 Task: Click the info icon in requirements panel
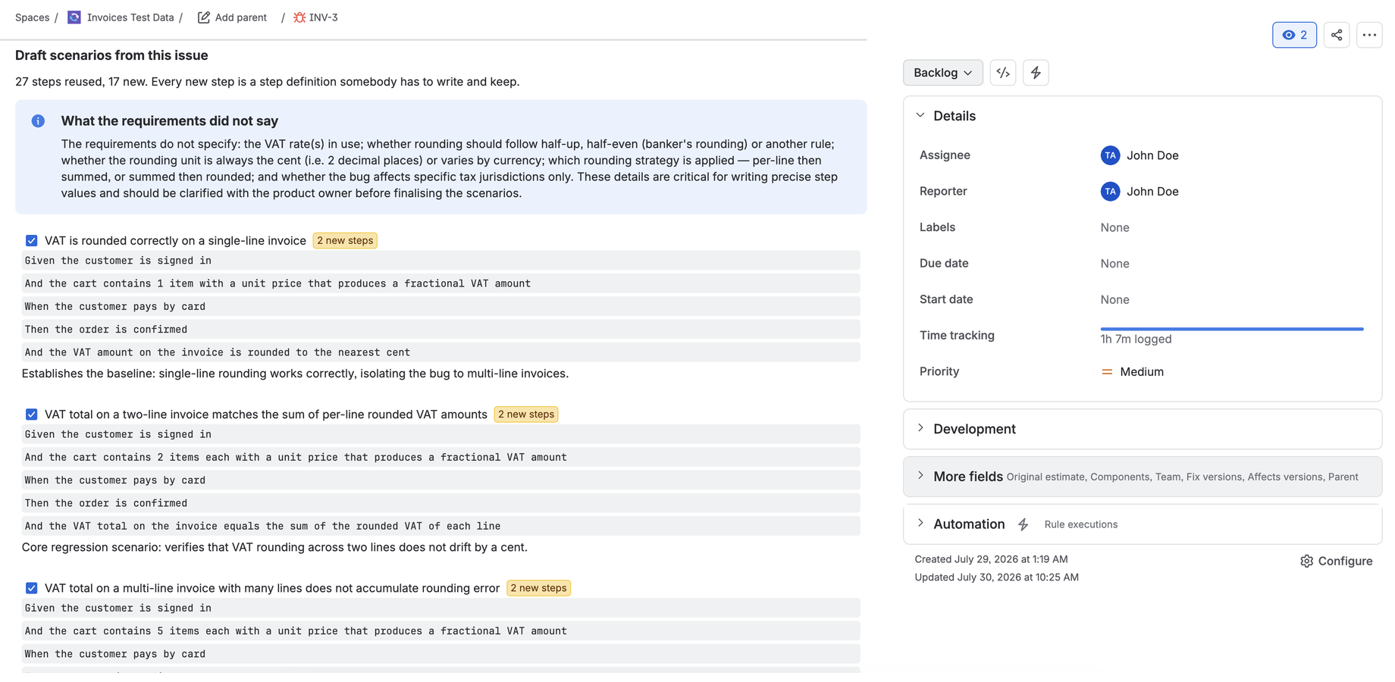38,121
